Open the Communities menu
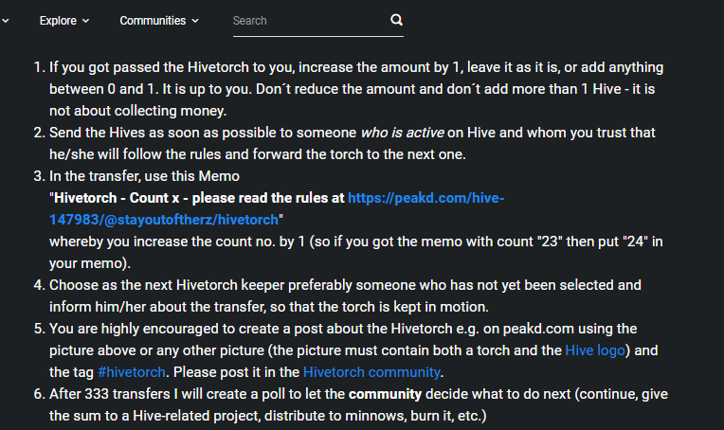This screenshot has width=724, height=430. (159, 21)
